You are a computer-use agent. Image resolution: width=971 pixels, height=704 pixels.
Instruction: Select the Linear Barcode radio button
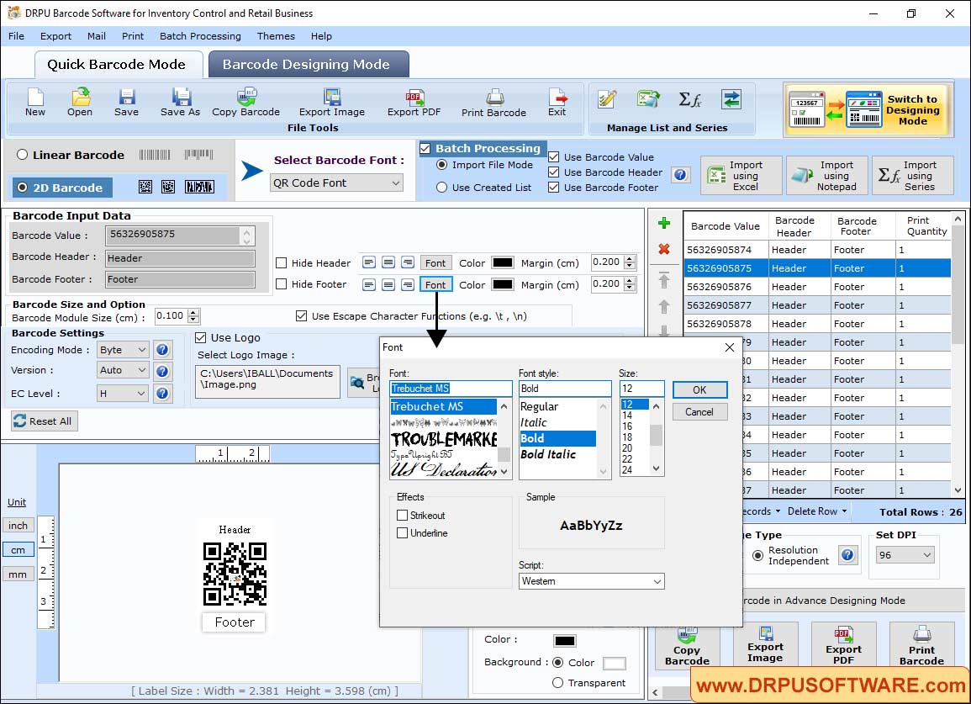click(x=23, y=155)
